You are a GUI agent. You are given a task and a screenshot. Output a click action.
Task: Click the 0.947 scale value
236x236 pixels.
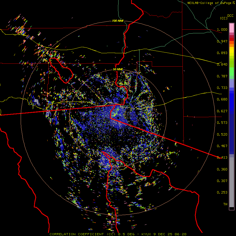point(222,41)
